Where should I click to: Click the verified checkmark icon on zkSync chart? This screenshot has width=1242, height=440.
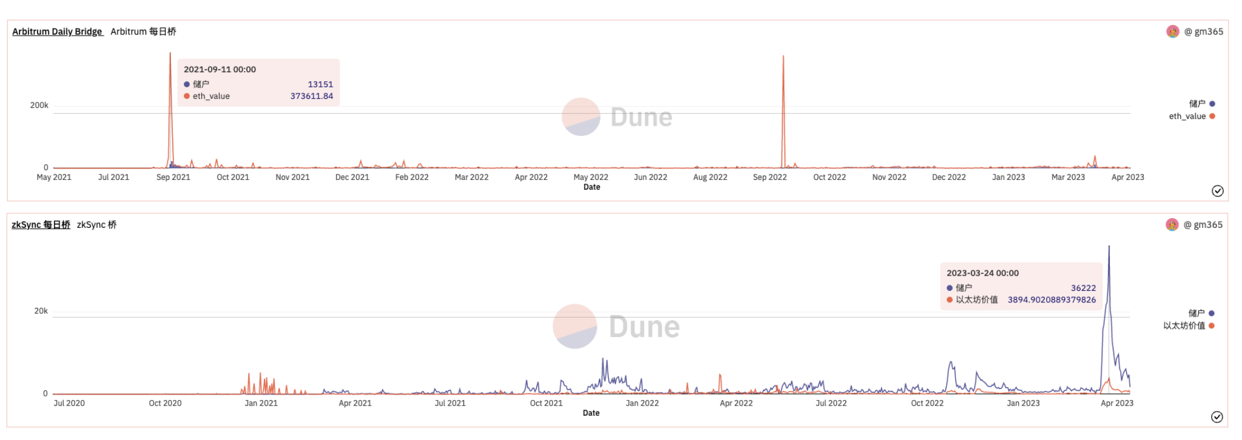1217,417
